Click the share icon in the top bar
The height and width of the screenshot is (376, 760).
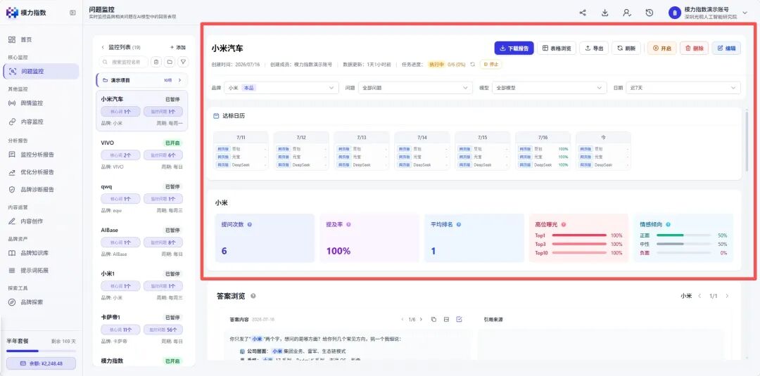(583, 13)
